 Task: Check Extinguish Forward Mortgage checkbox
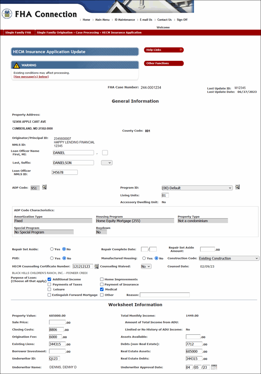tap(49, 295)
